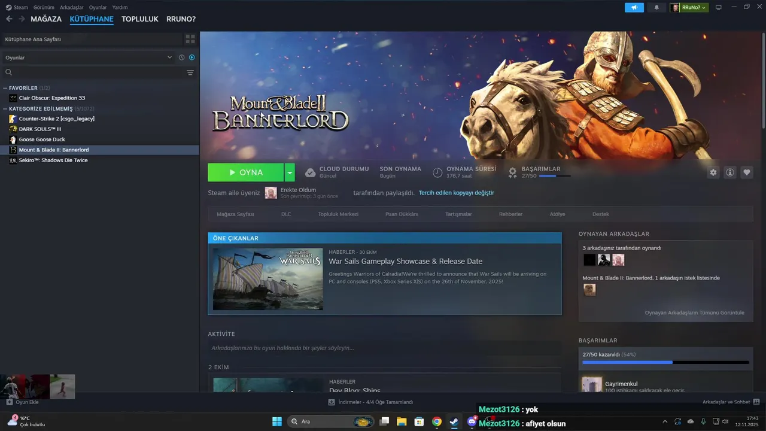The height and width of the screenshot is (431, 766).
Task: Switch to Big Picture mode icon
Action: point(719,8)
